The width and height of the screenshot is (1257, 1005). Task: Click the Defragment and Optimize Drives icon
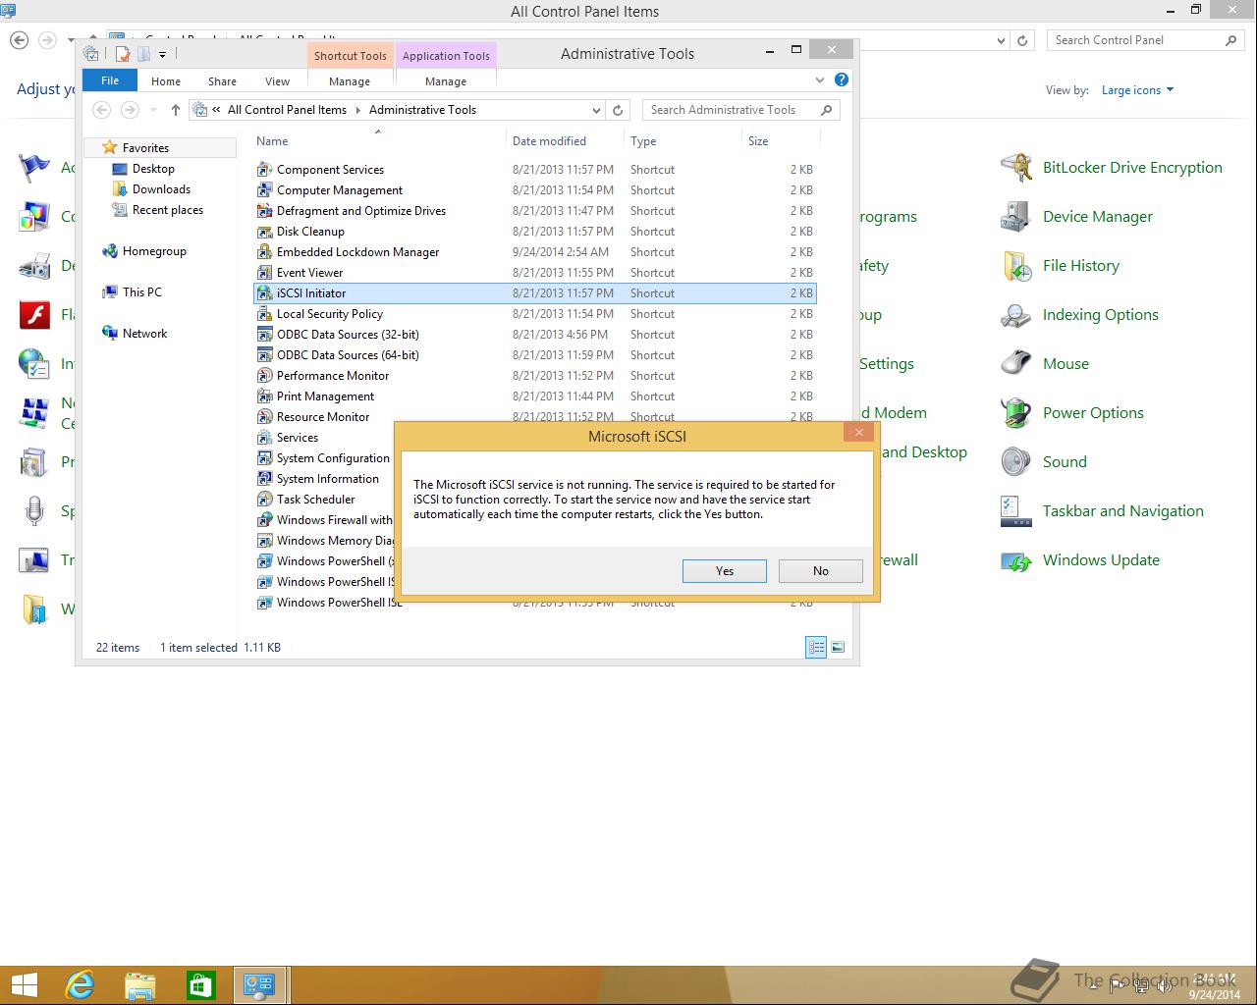pos(264,211)
